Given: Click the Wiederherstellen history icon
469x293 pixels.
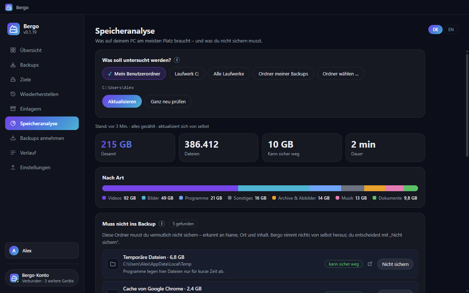Looking at the screenshot, I should pos(13,94).
